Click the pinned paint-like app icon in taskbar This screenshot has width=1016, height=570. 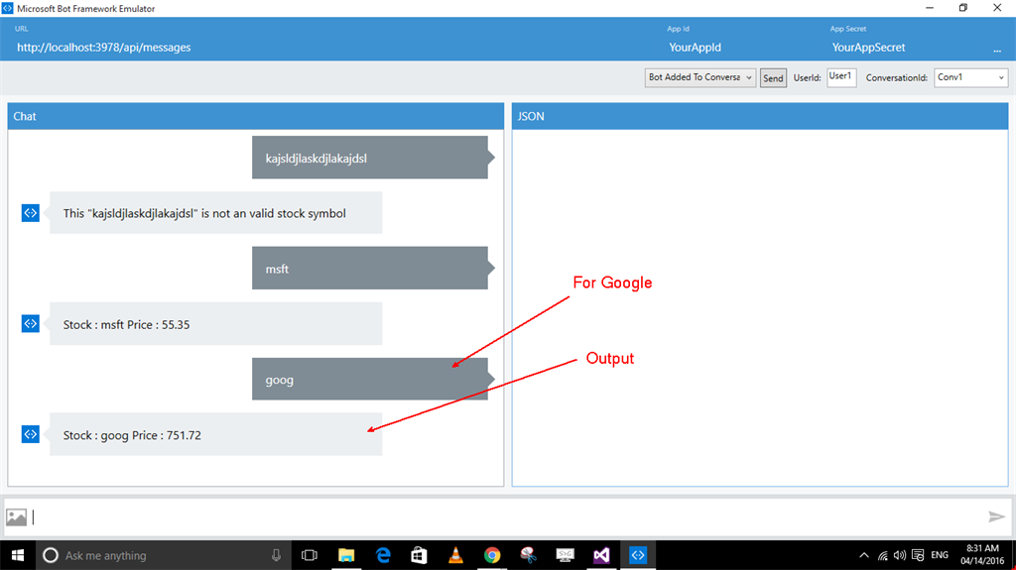(528, 555)
